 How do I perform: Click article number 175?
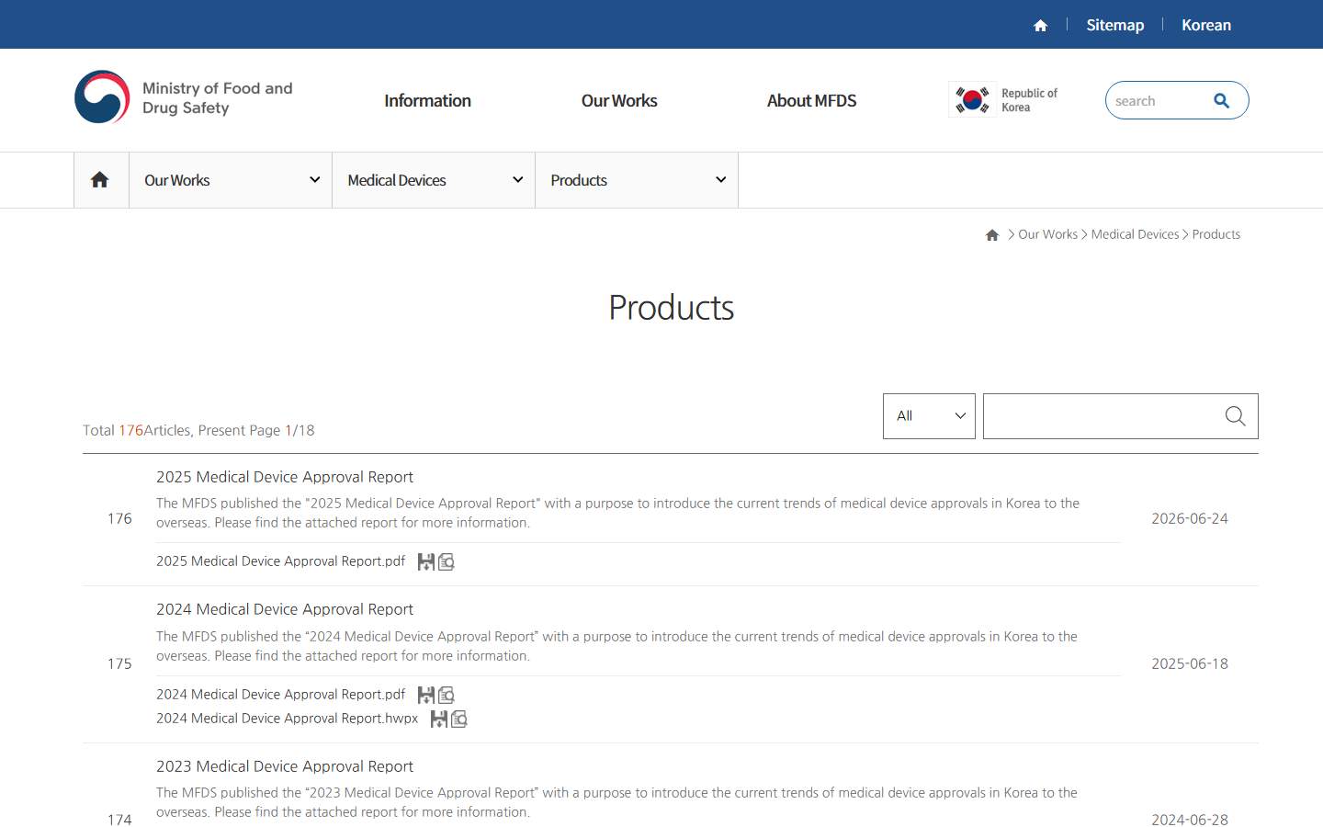click(119, 663)
